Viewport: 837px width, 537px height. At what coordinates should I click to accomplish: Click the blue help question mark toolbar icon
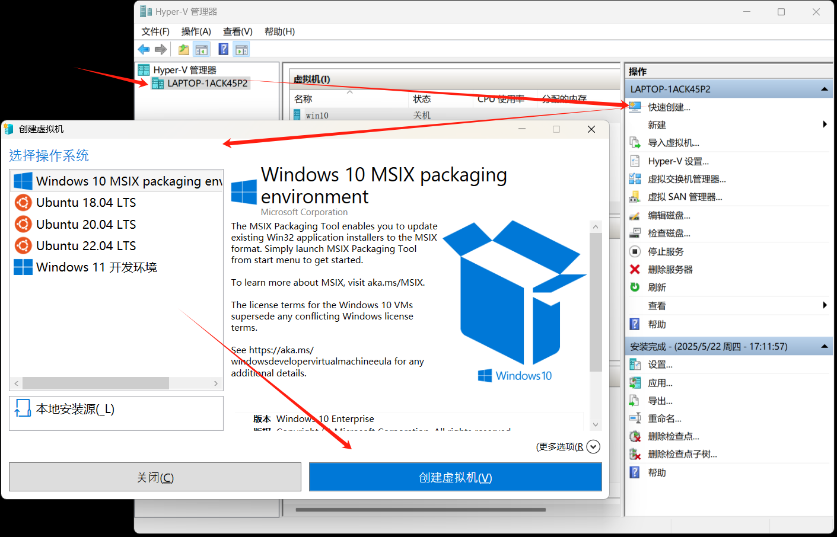(224, 49)
